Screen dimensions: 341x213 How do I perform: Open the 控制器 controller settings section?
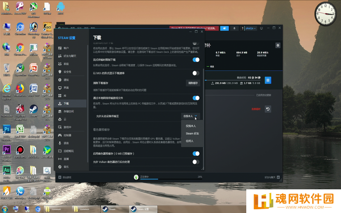pos(71,135)
